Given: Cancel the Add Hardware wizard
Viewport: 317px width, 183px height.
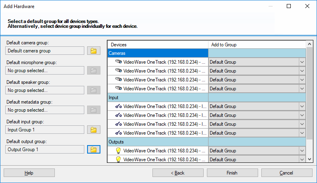Looking at the screenshot, I should tap(287, 173).
